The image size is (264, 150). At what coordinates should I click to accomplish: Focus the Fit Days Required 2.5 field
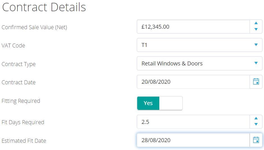193,122
